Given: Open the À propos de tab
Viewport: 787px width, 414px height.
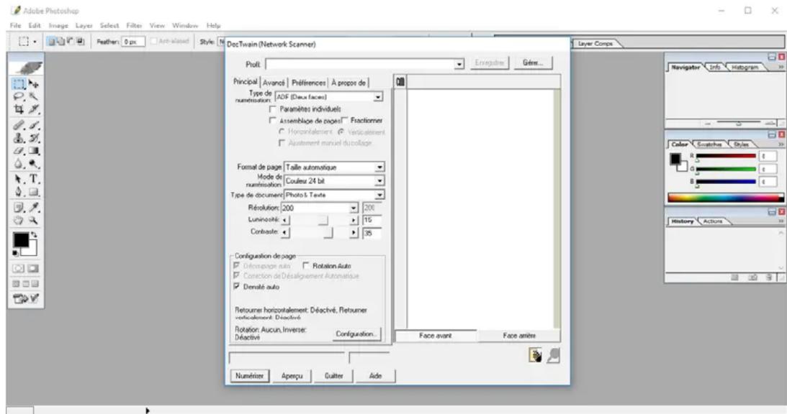Looking at the screenshot, I should click(348, 83).
